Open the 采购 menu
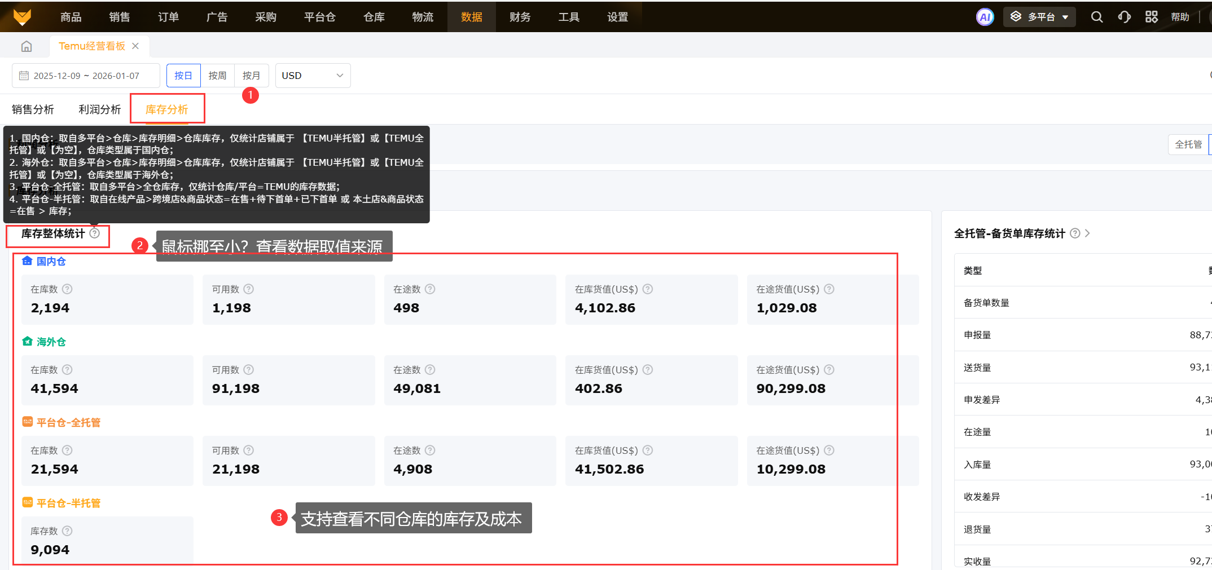The height and width of the screenshot is (570, 1212). [266, 17]
